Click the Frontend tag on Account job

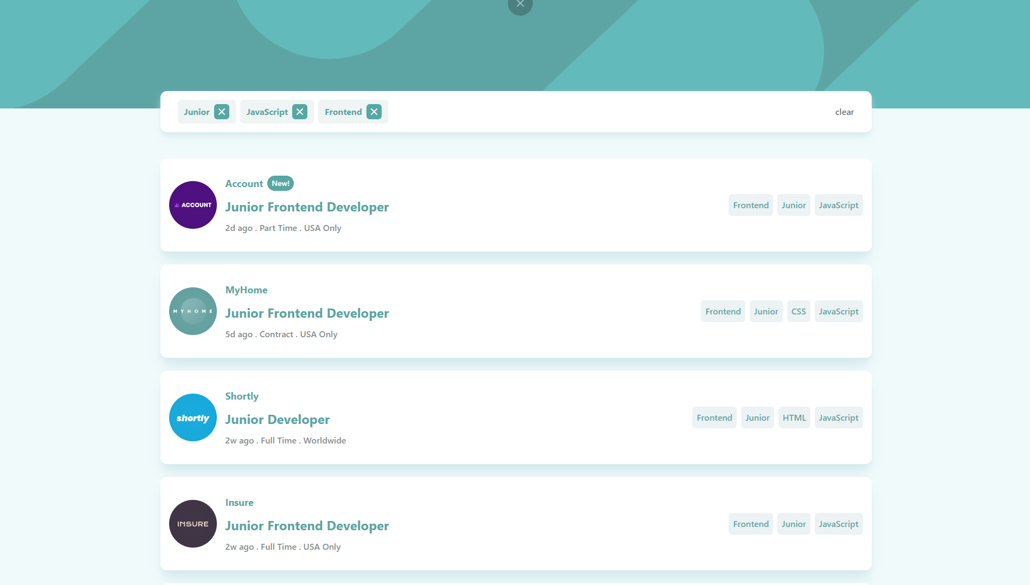pos(750,205)
